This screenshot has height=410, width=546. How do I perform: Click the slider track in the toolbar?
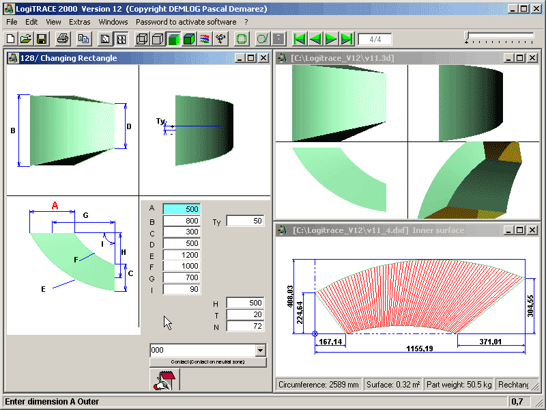click(499, 36)
